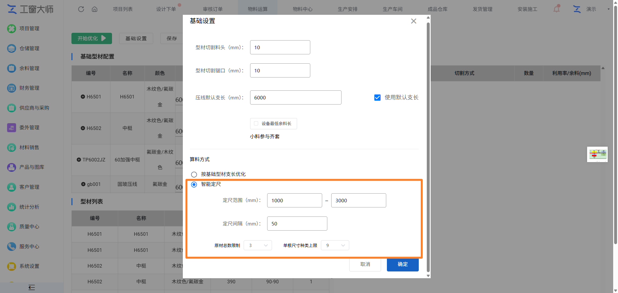The image size is (618, 293).
Task: Open 服务中心 sidebar icon
Action: (12, 246)
